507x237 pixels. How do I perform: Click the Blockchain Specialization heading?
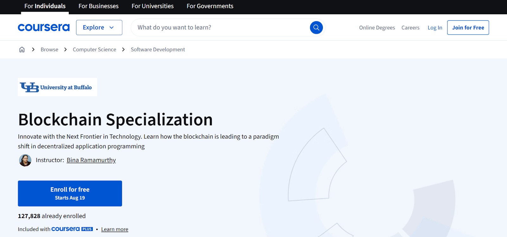tap(115, 120)
